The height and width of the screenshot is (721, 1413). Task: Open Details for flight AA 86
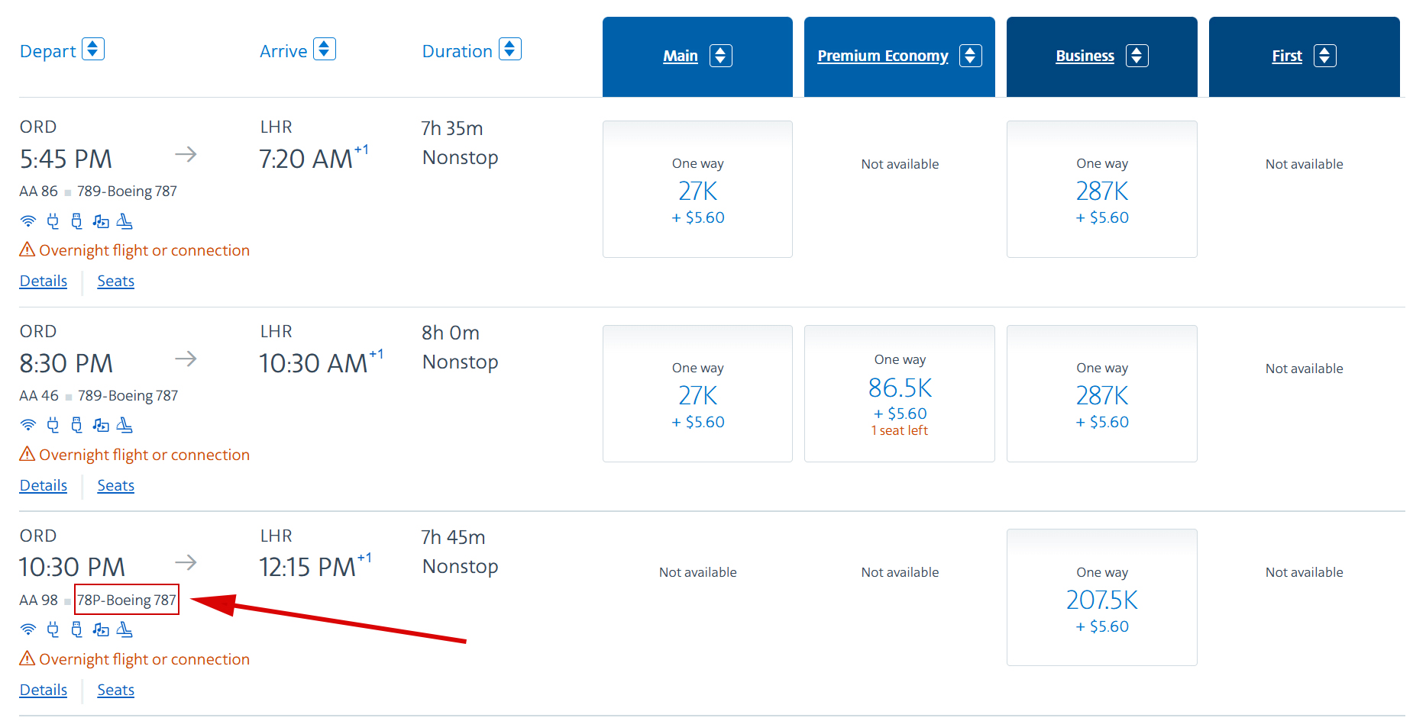pos(44,281)
